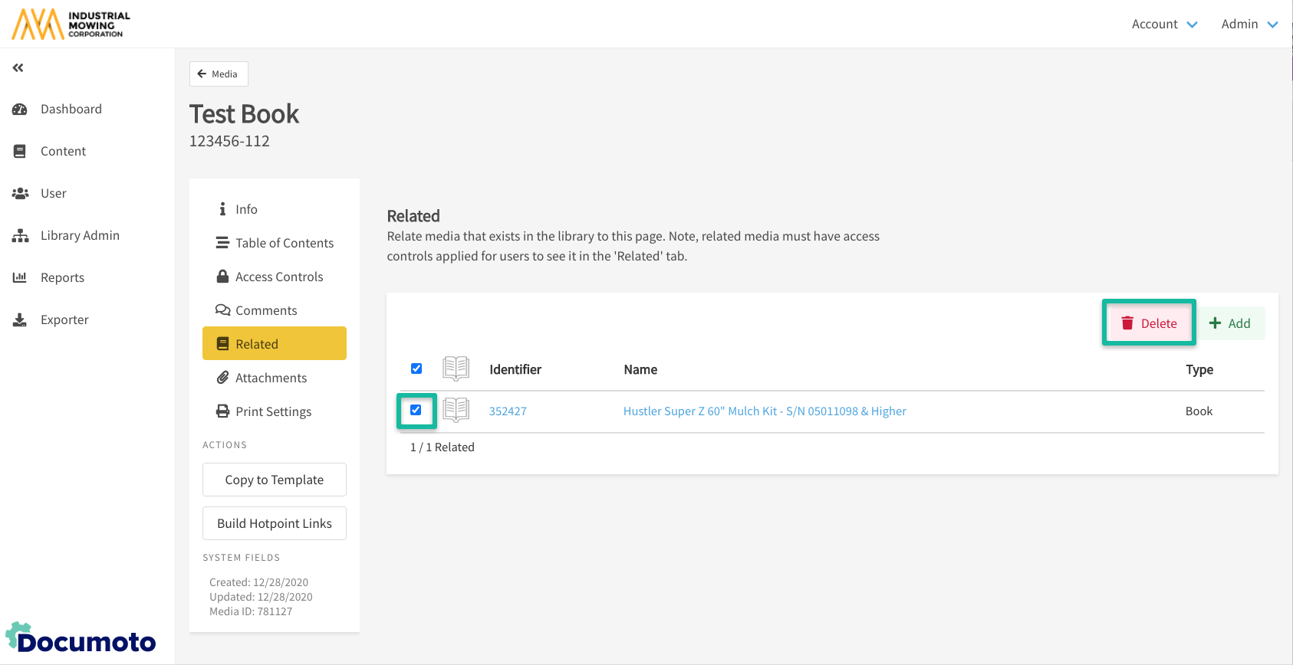Collapse the sidebar with double-chevron icon
This screenshot has height=665, width=1293.
[x=18, y=68]
